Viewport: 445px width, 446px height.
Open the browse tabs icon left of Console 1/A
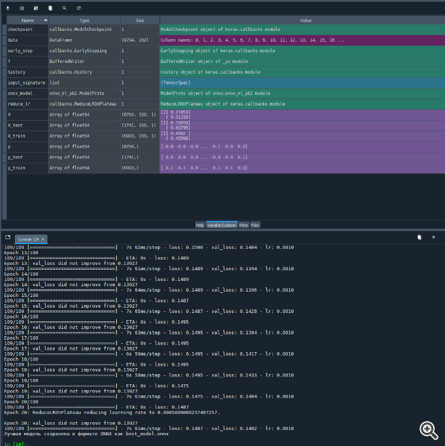8,237
